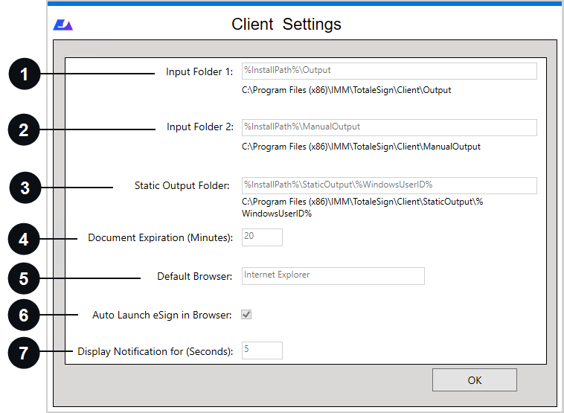The image size is (564, 413).
Task: Click the Client Settings title text
Action: [x=286, y=25]
